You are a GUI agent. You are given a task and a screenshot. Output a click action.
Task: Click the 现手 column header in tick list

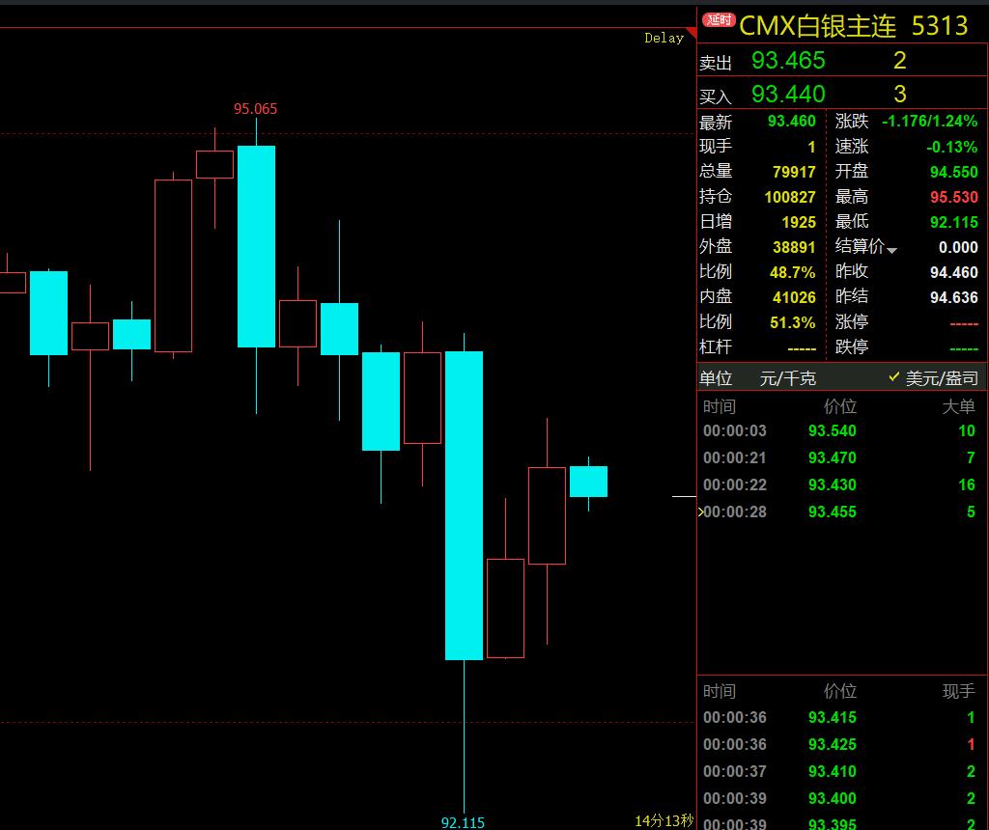[958, 691]
